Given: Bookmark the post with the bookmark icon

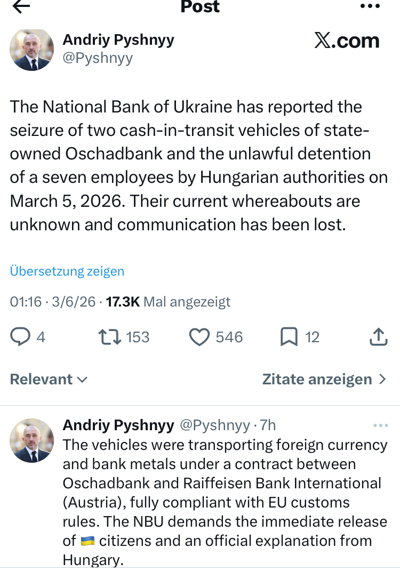Looking at the screenshot, I should point(289,337).
